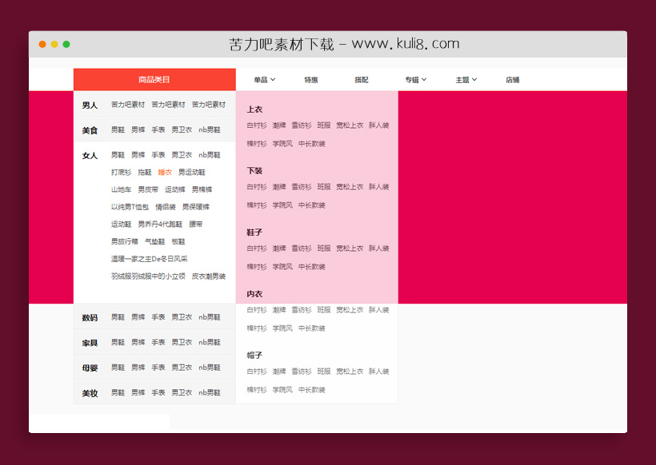Click the red 商品类目 header

point(154,79)
